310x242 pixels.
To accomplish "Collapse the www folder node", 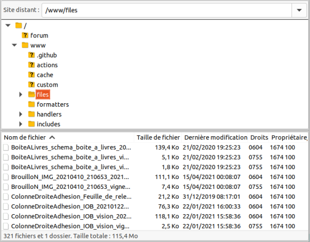I will pos(14,45).
